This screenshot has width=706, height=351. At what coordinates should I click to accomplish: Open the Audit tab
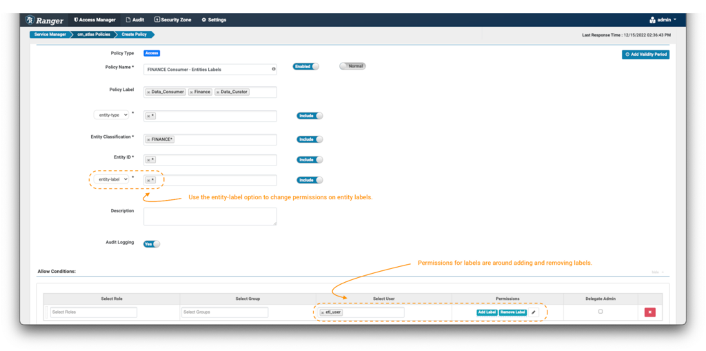[134, 19]
